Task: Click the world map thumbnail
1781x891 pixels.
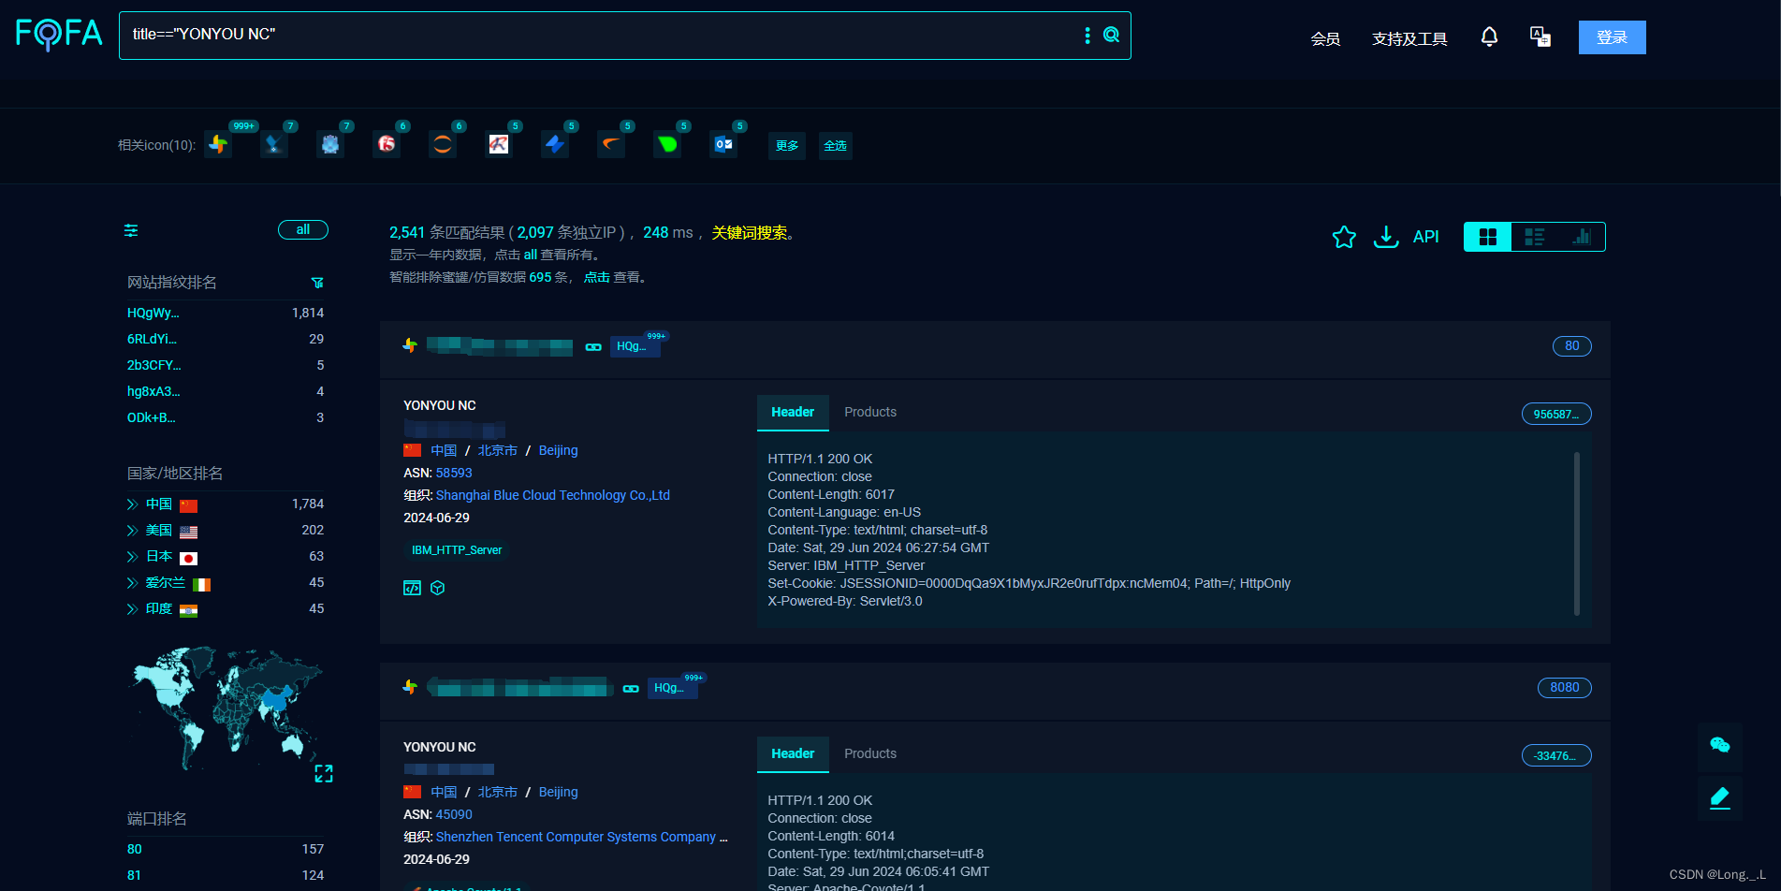Action: [226, 708]
